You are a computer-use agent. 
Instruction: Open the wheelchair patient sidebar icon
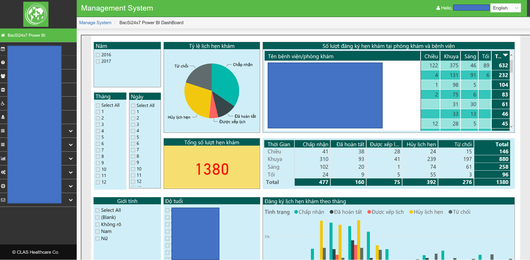point(3,104)
